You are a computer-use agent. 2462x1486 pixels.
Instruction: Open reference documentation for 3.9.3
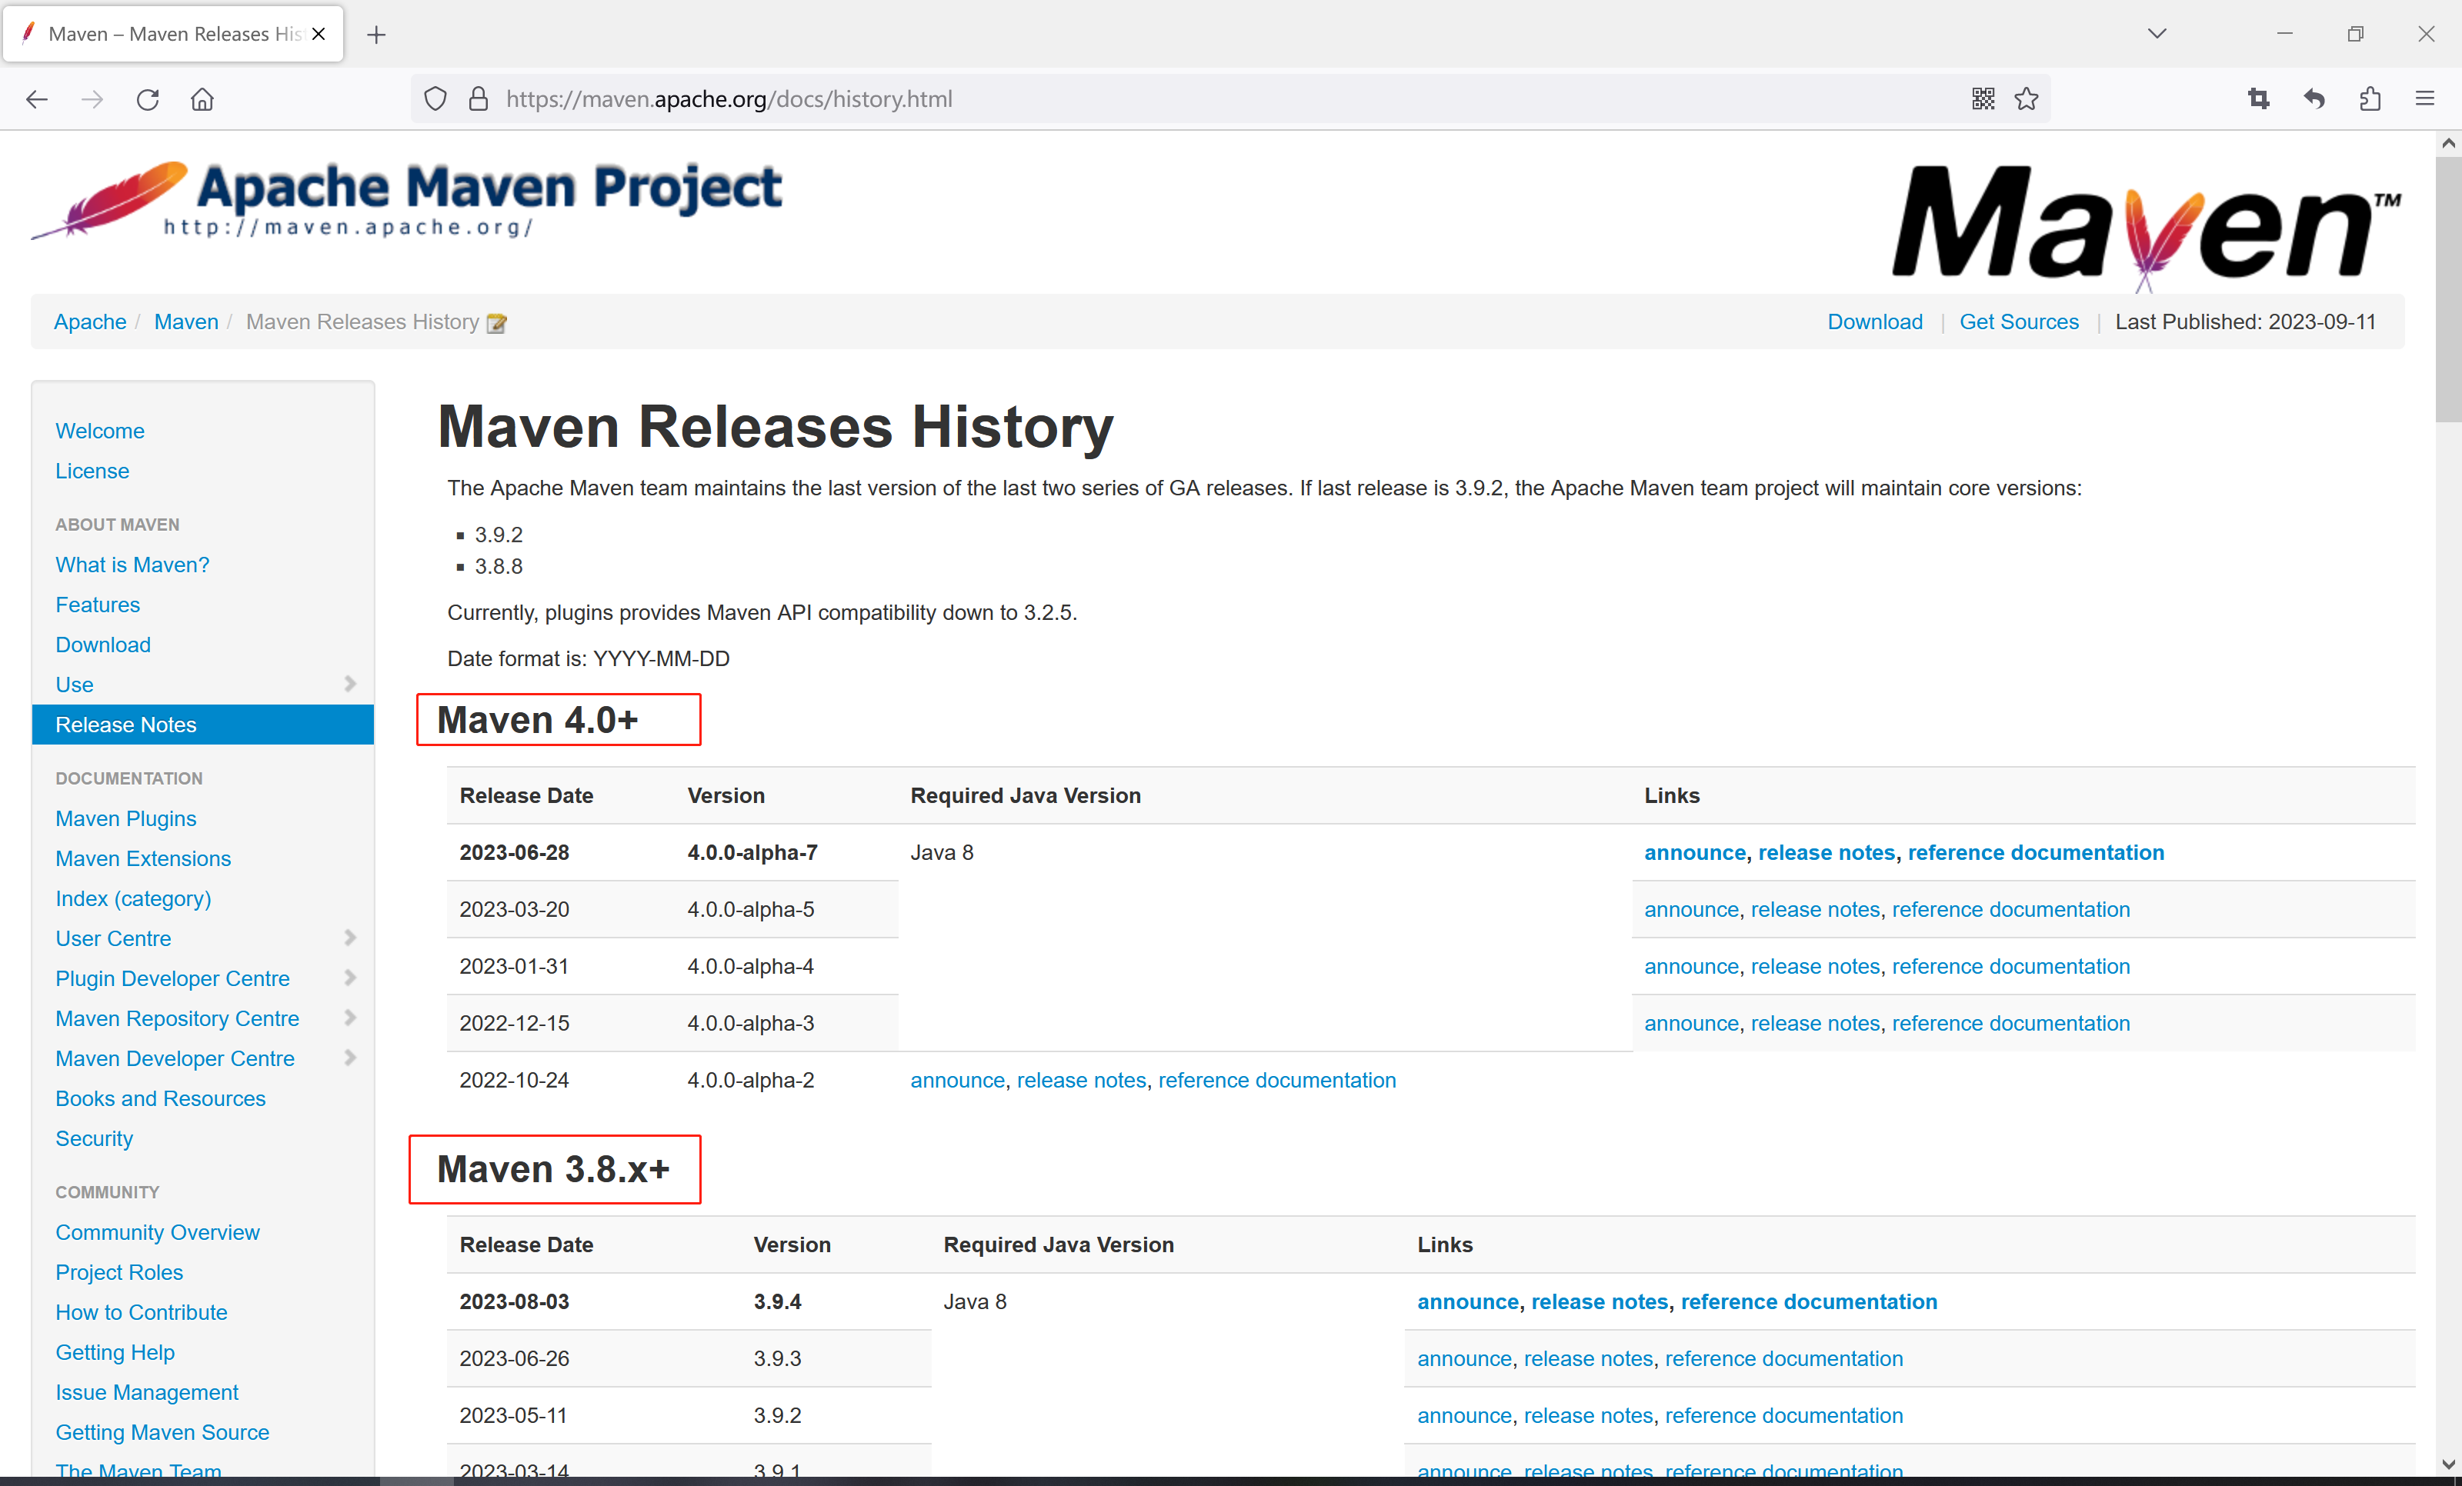[x=1783, y=1358]
